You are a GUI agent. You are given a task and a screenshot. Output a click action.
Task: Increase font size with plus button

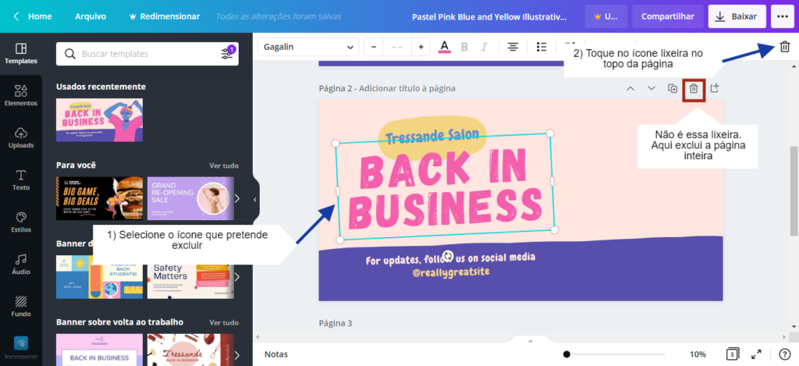click(421, 47)
